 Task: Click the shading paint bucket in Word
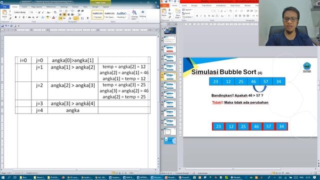pos(70,18)
